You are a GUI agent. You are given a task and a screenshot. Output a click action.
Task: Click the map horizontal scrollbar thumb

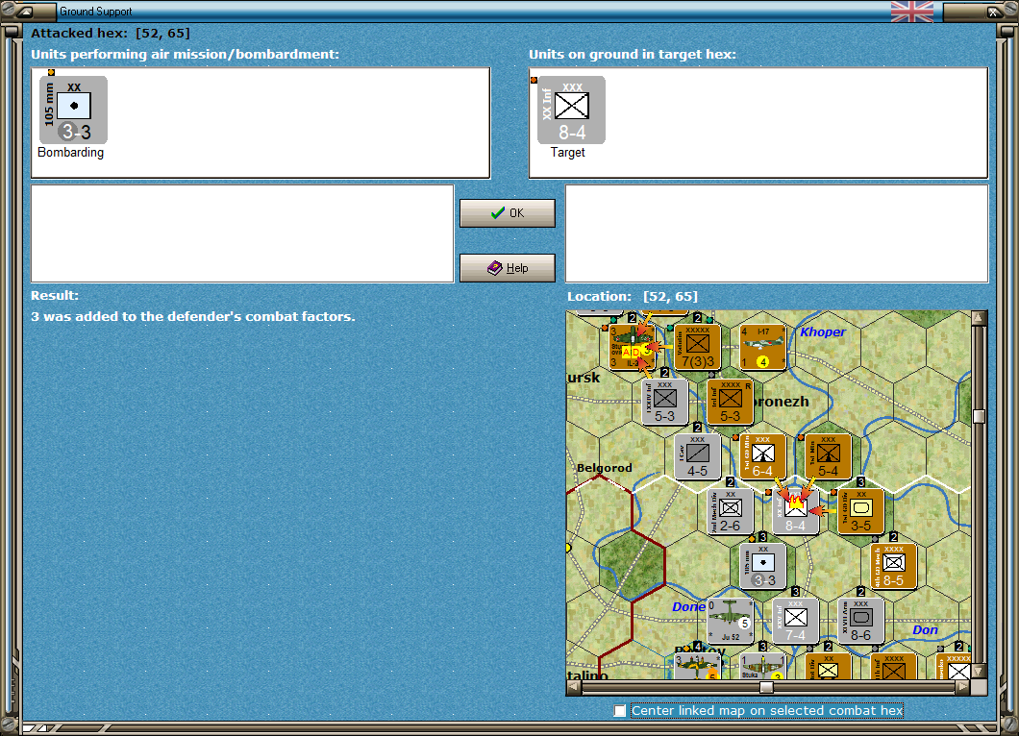(x=767, y=687)
